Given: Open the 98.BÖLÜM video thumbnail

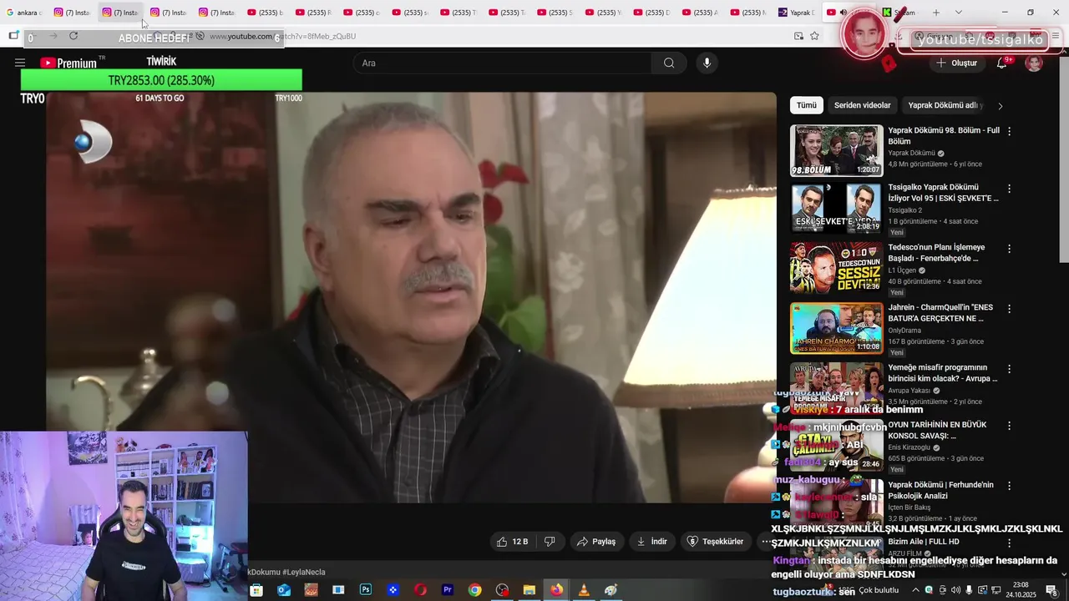Looking at the screenshot, I should click(836, 150).
